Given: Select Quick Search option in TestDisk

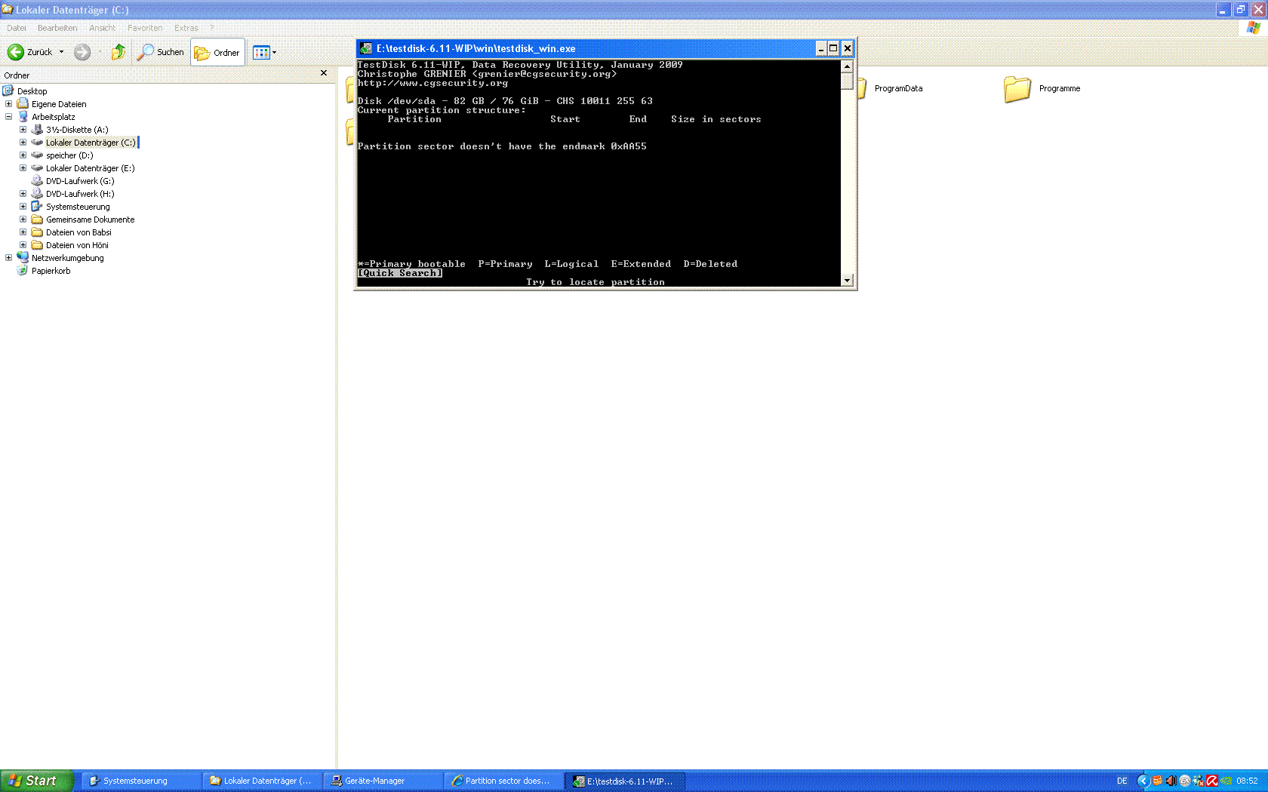Looking at the screenshot, I should click(400, 273).
